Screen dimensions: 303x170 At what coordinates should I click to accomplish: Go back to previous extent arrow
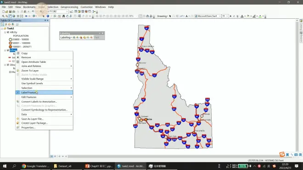26,16
